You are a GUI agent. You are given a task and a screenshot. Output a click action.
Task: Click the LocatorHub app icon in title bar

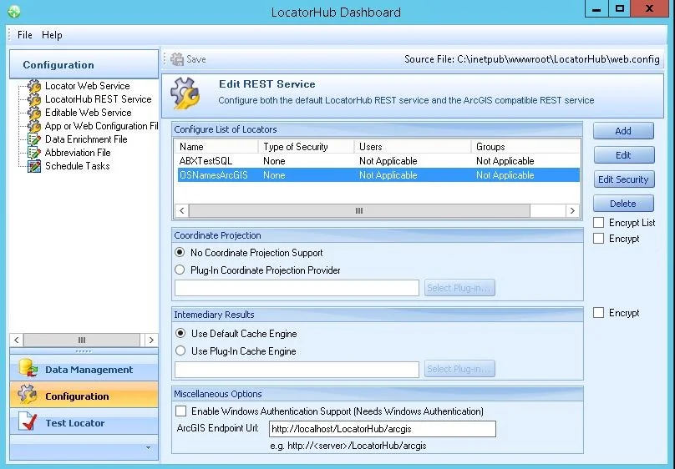[13, 11]
